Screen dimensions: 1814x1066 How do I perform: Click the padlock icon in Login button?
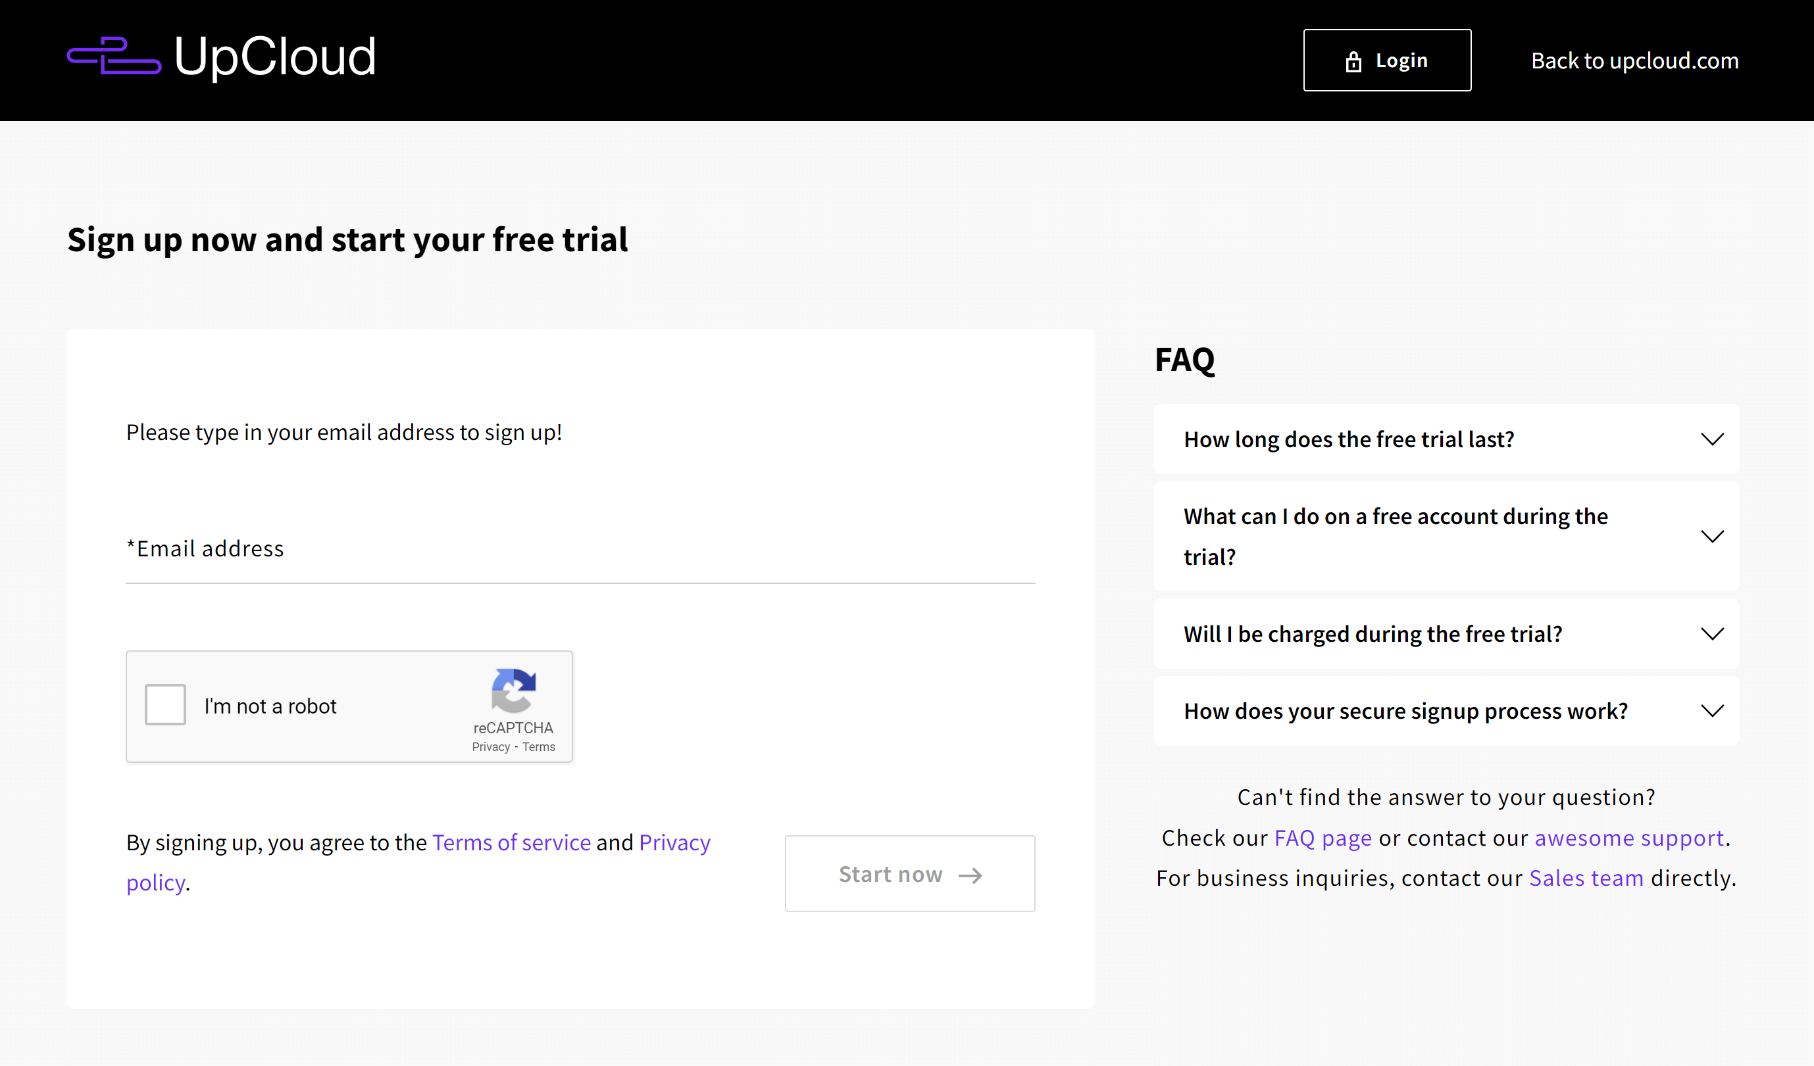1353,61
